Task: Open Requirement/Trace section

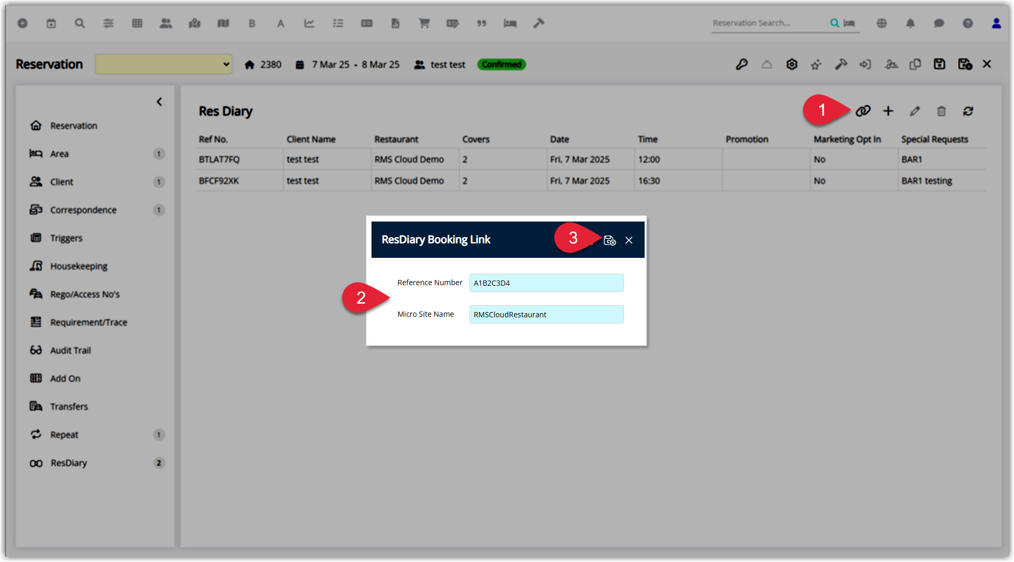Action: (88, 322)
